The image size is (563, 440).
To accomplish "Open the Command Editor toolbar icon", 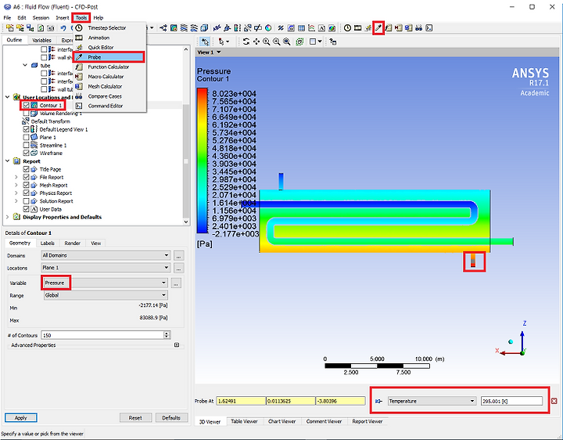I will coord(429,27).
